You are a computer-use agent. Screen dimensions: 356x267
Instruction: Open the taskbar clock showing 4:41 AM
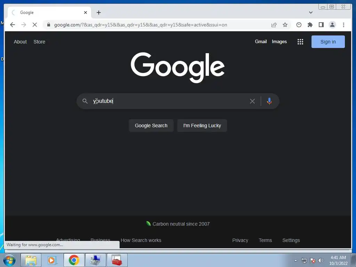coord(338,260)
